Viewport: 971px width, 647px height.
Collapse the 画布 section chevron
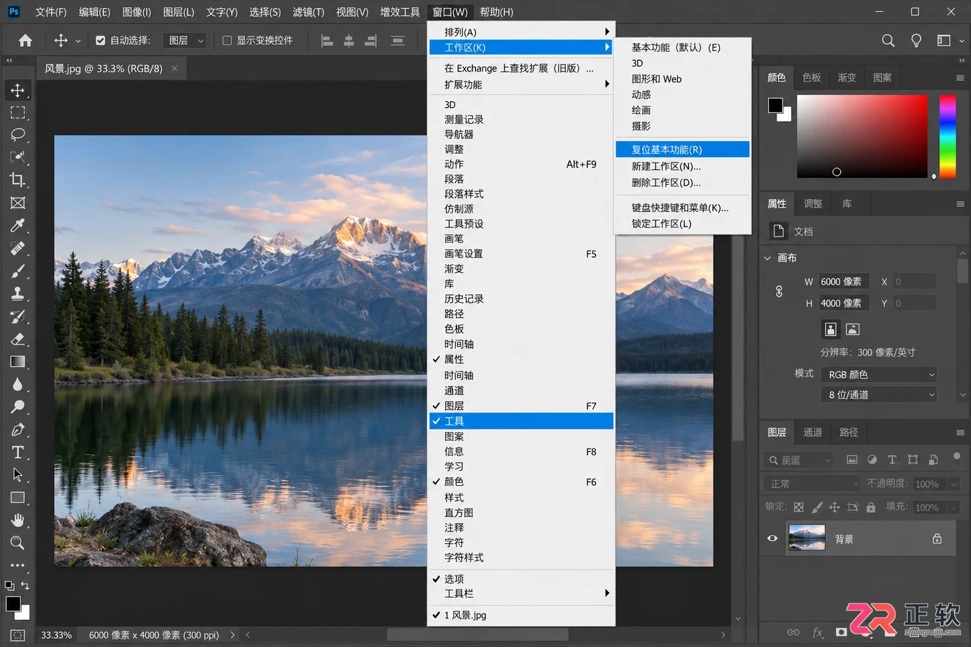(x=767, y=258)
